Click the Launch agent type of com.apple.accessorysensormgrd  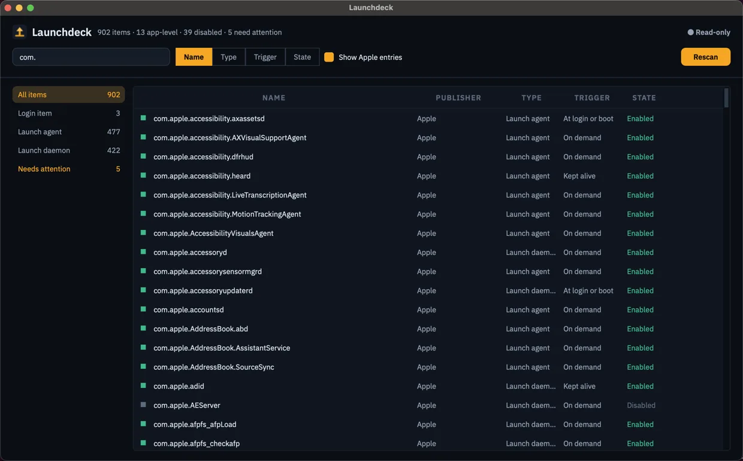528,271
